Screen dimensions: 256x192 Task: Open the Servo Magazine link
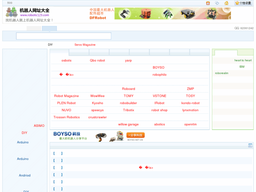85,45
